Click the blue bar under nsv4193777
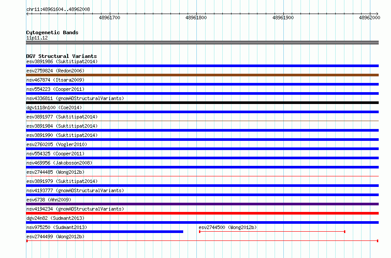391x258 pixels. (x=202, y=195)
